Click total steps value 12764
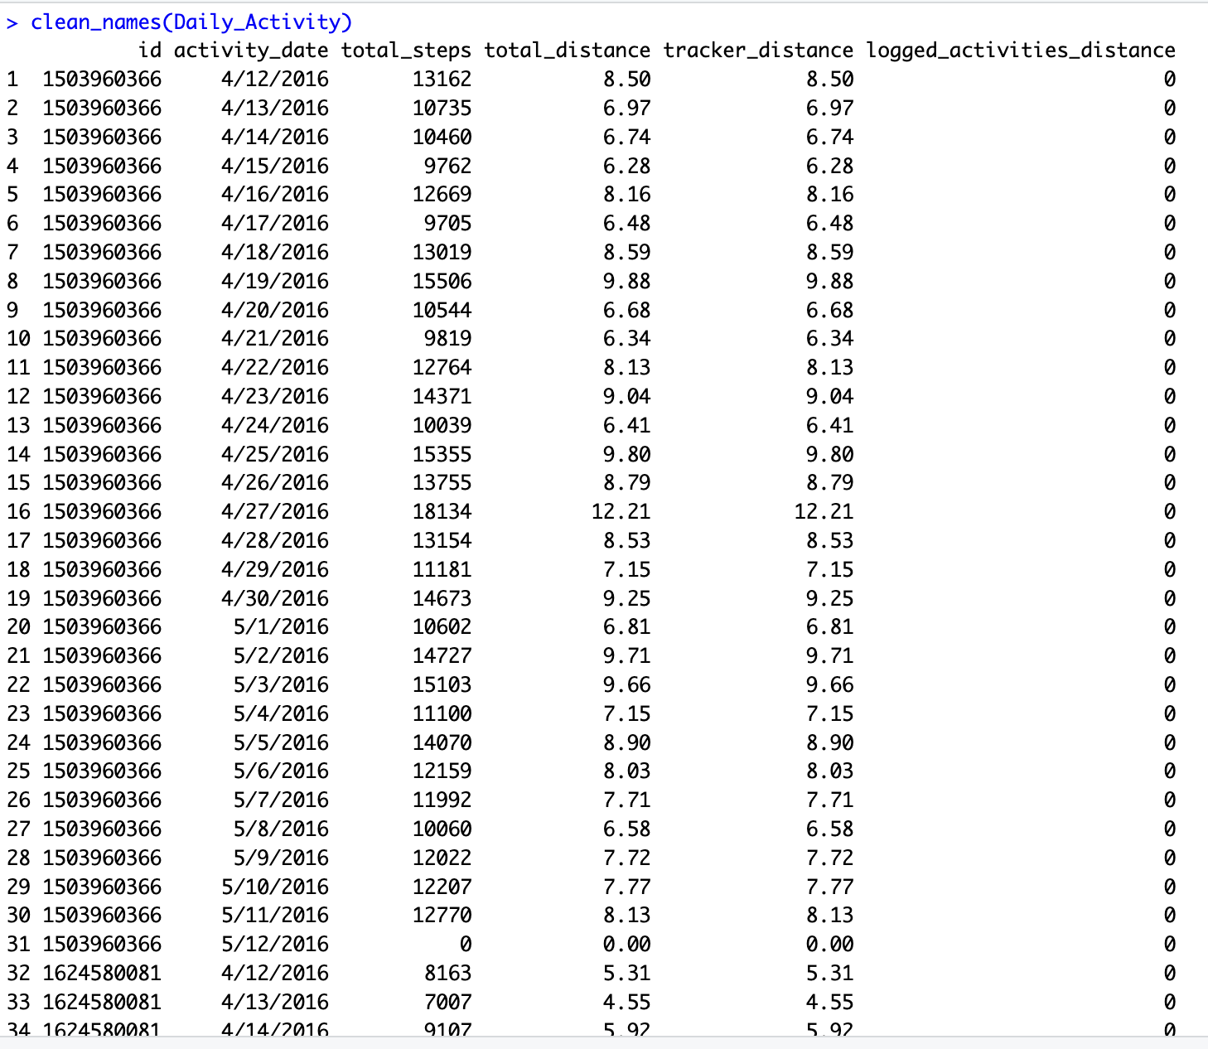Image resolution: width=1208 pixels, height=1049 pixels. coord(442,368)
